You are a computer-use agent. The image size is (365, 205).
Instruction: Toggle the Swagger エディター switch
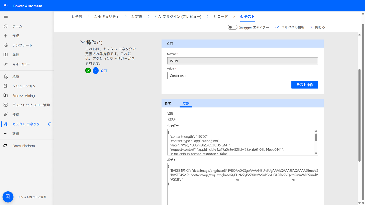click(232, 27)
